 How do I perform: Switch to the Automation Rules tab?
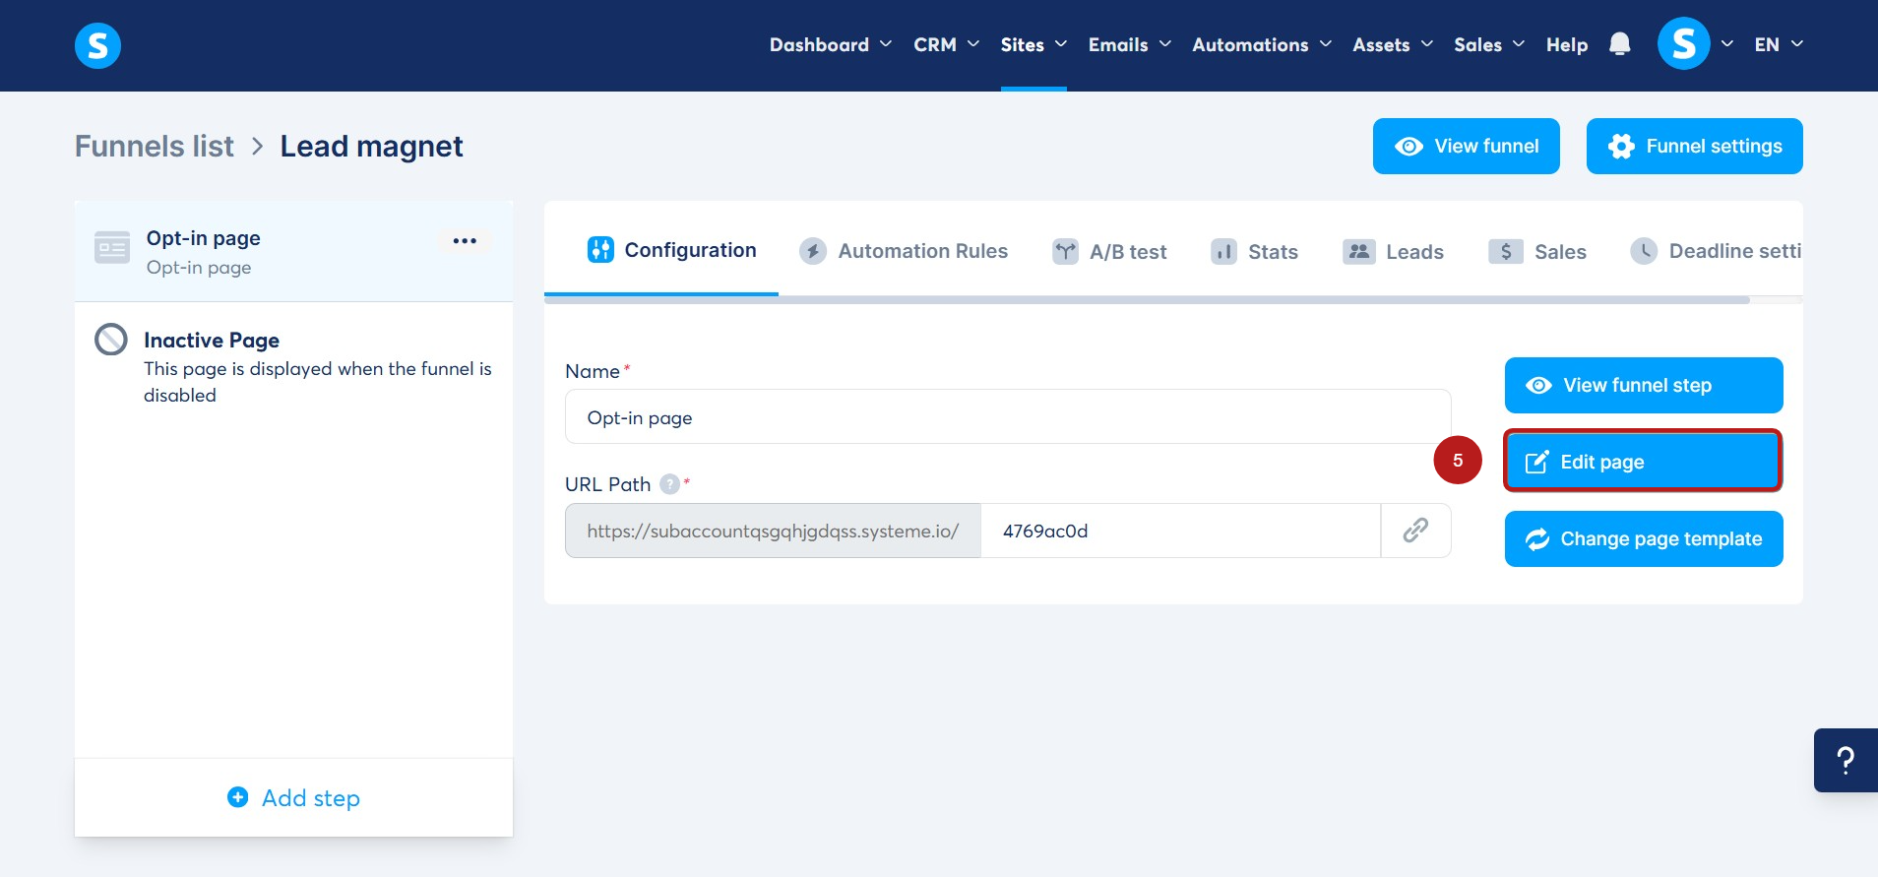coord(904,251)
